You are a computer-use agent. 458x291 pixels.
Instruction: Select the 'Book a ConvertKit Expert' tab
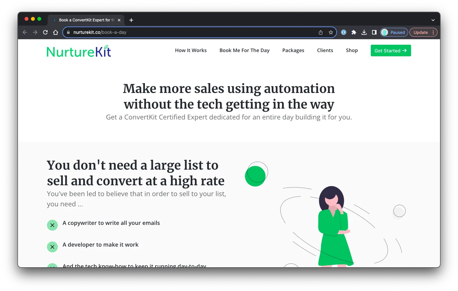[x=86, y=20]
